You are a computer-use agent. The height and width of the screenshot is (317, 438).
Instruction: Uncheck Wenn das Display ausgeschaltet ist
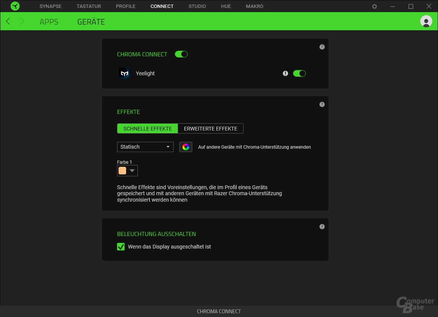(x=120, y=246)
